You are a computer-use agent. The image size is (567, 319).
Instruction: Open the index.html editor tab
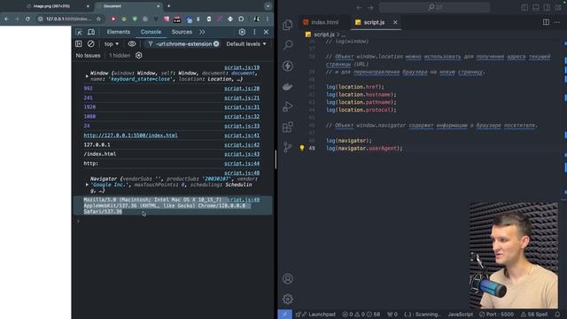coord(321,22)
